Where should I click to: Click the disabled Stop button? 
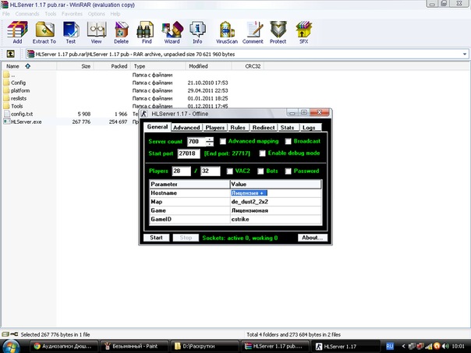pos(186,238)
